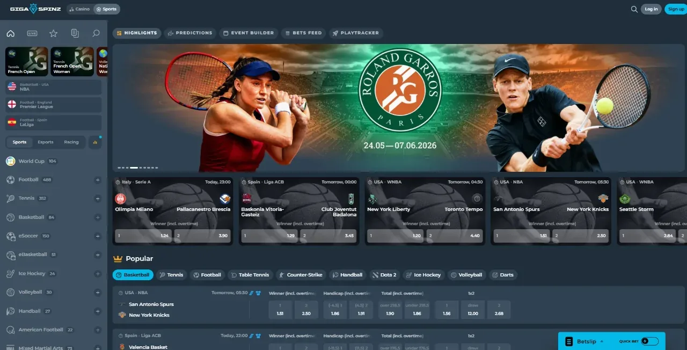
Task: Click the Sign up button
Action: (676, 9)
